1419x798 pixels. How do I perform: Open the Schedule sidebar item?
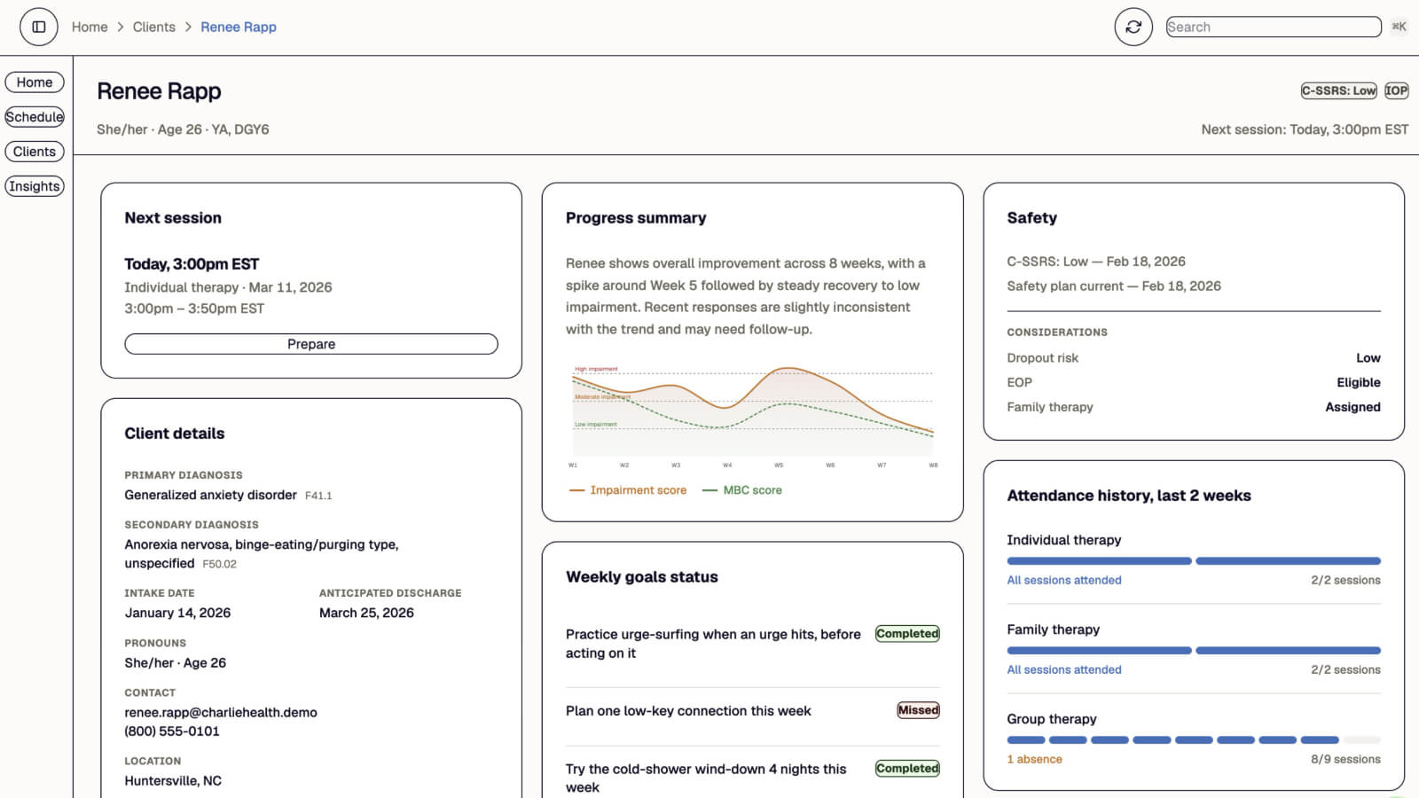click(x=35, y=117)
